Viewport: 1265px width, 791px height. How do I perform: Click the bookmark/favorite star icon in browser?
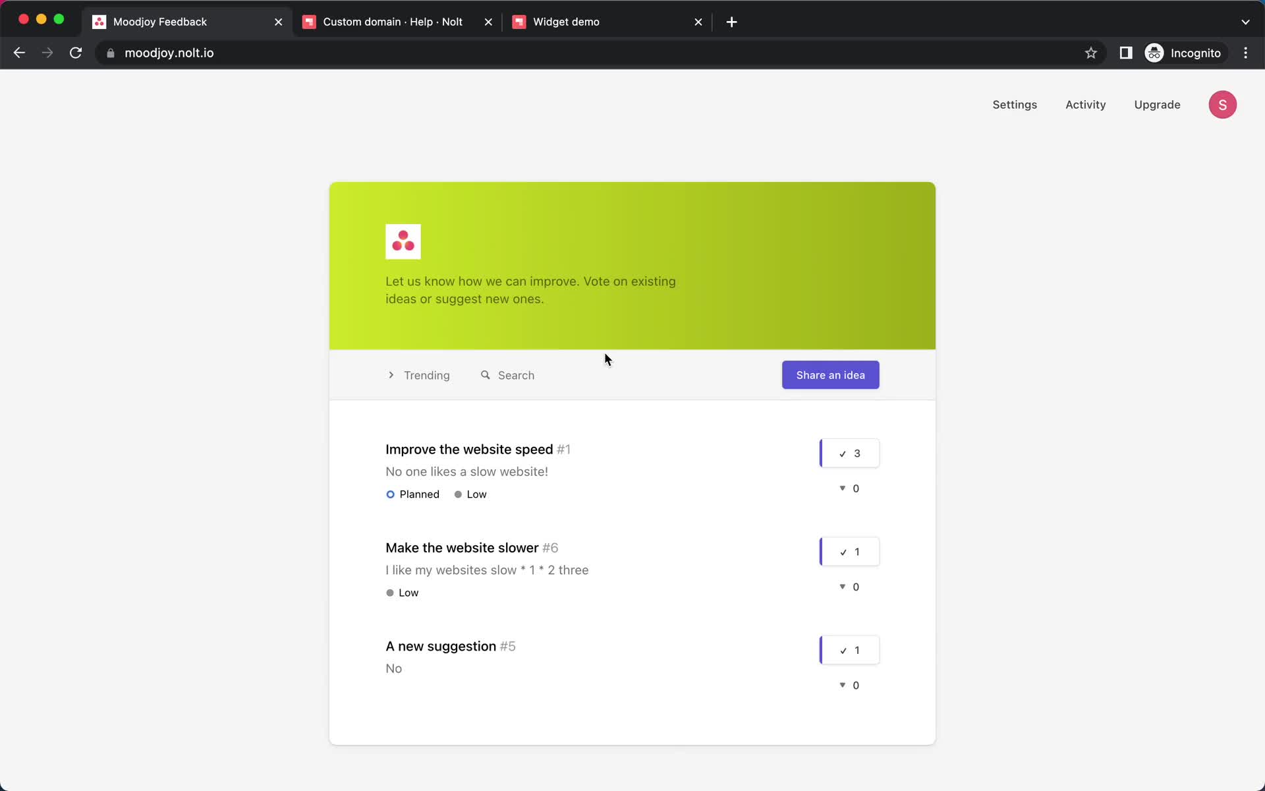(1091, 53)
